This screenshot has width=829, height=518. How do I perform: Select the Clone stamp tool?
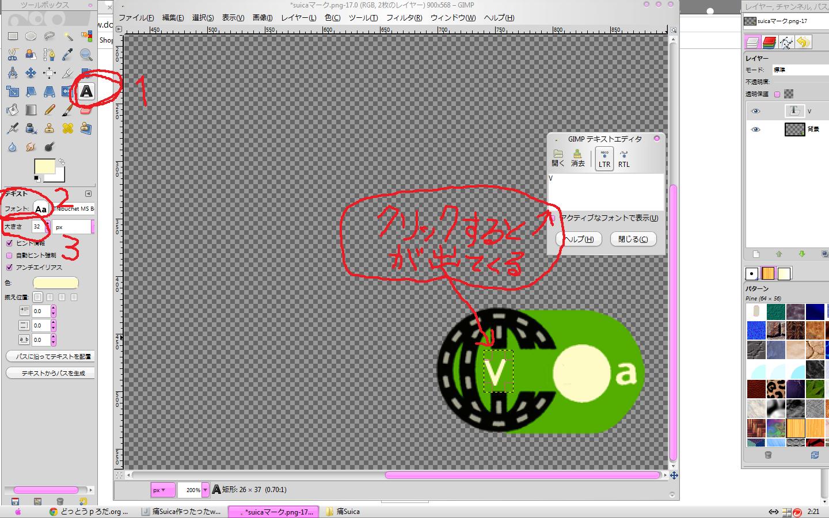[50, 128]
